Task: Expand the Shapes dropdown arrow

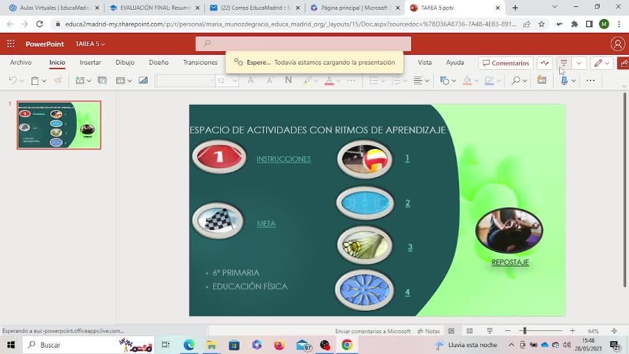Action: 454,81
